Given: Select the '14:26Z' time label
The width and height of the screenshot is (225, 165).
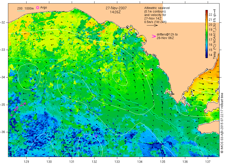Looking at the screenshot, I should tap(115, 12).
